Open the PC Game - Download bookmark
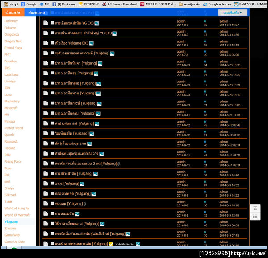 (x=120, y=4)
